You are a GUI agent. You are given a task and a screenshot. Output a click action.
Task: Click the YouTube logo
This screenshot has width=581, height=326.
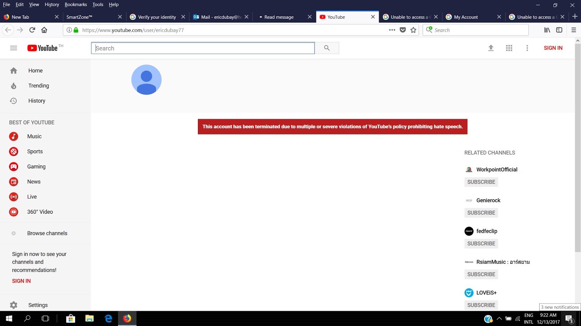42,48
